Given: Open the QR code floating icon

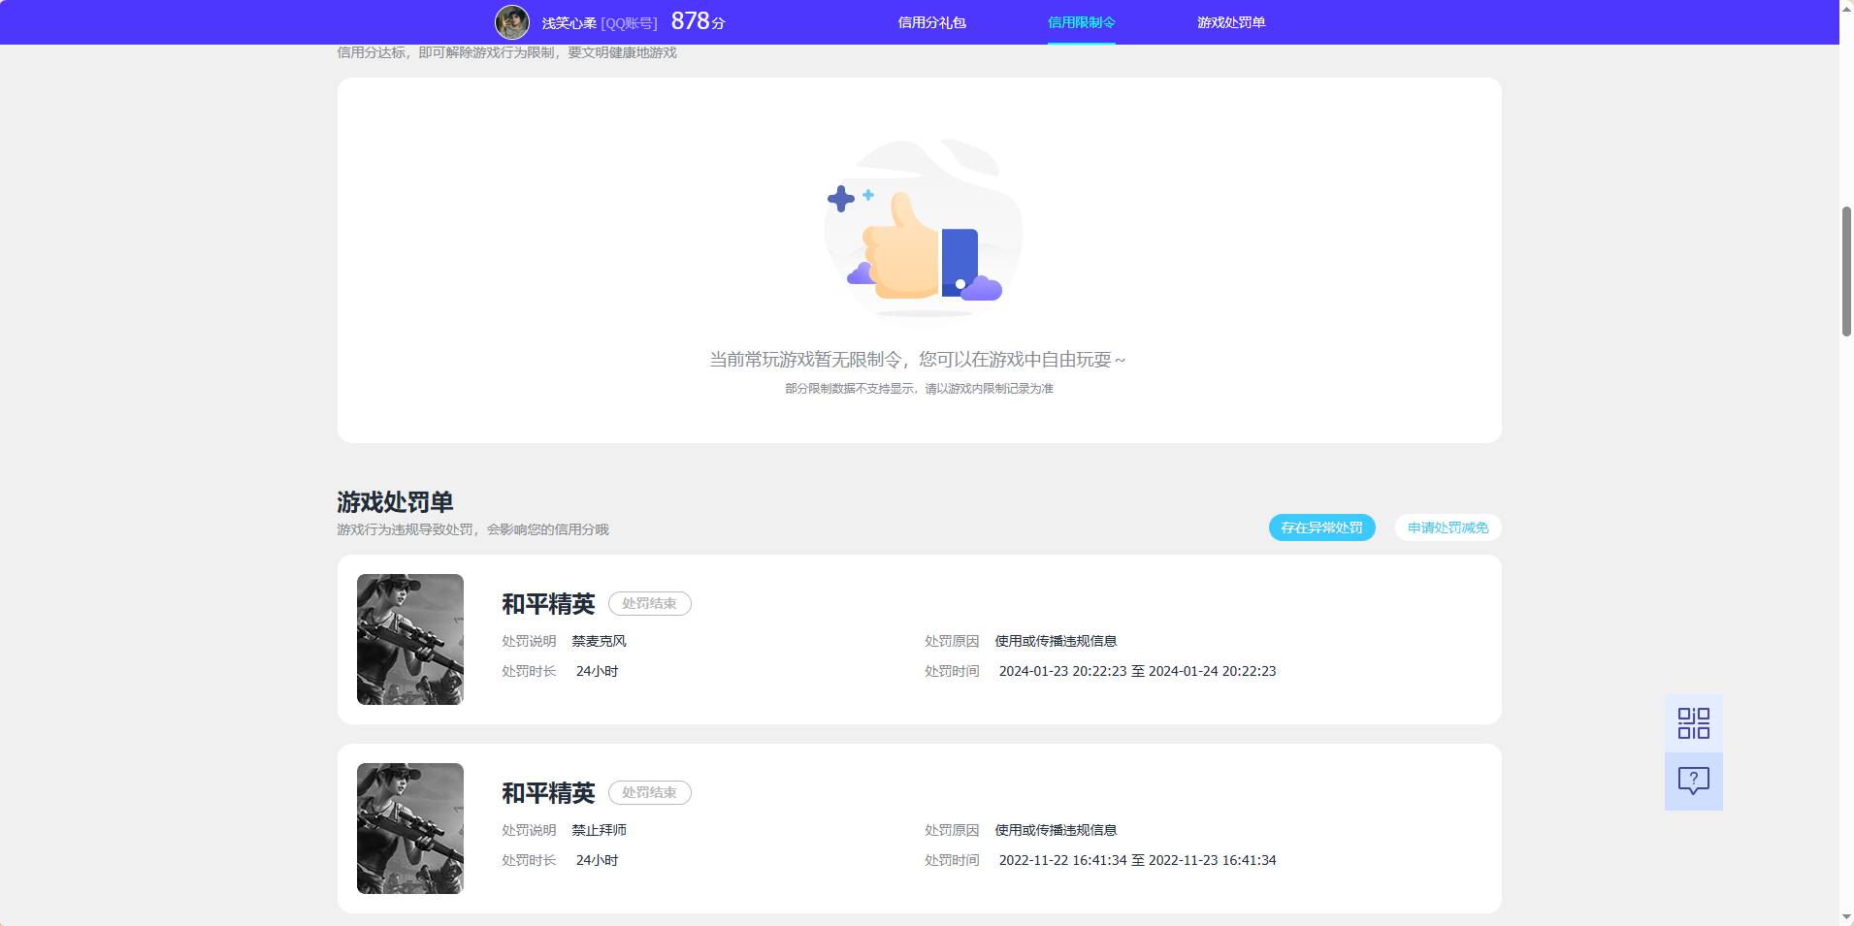Looking at the screenshot, I should tap(1694, 723).
